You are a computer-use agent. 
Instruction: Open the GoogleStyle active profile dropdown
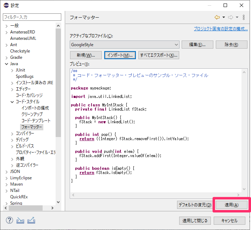tap(125, 44)
